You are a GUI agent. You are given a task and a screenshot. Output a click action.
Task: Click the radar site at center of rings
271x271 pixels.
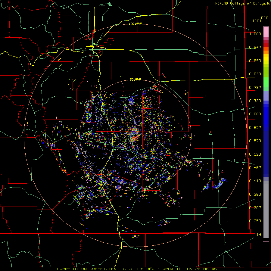[x=135, y=135]
